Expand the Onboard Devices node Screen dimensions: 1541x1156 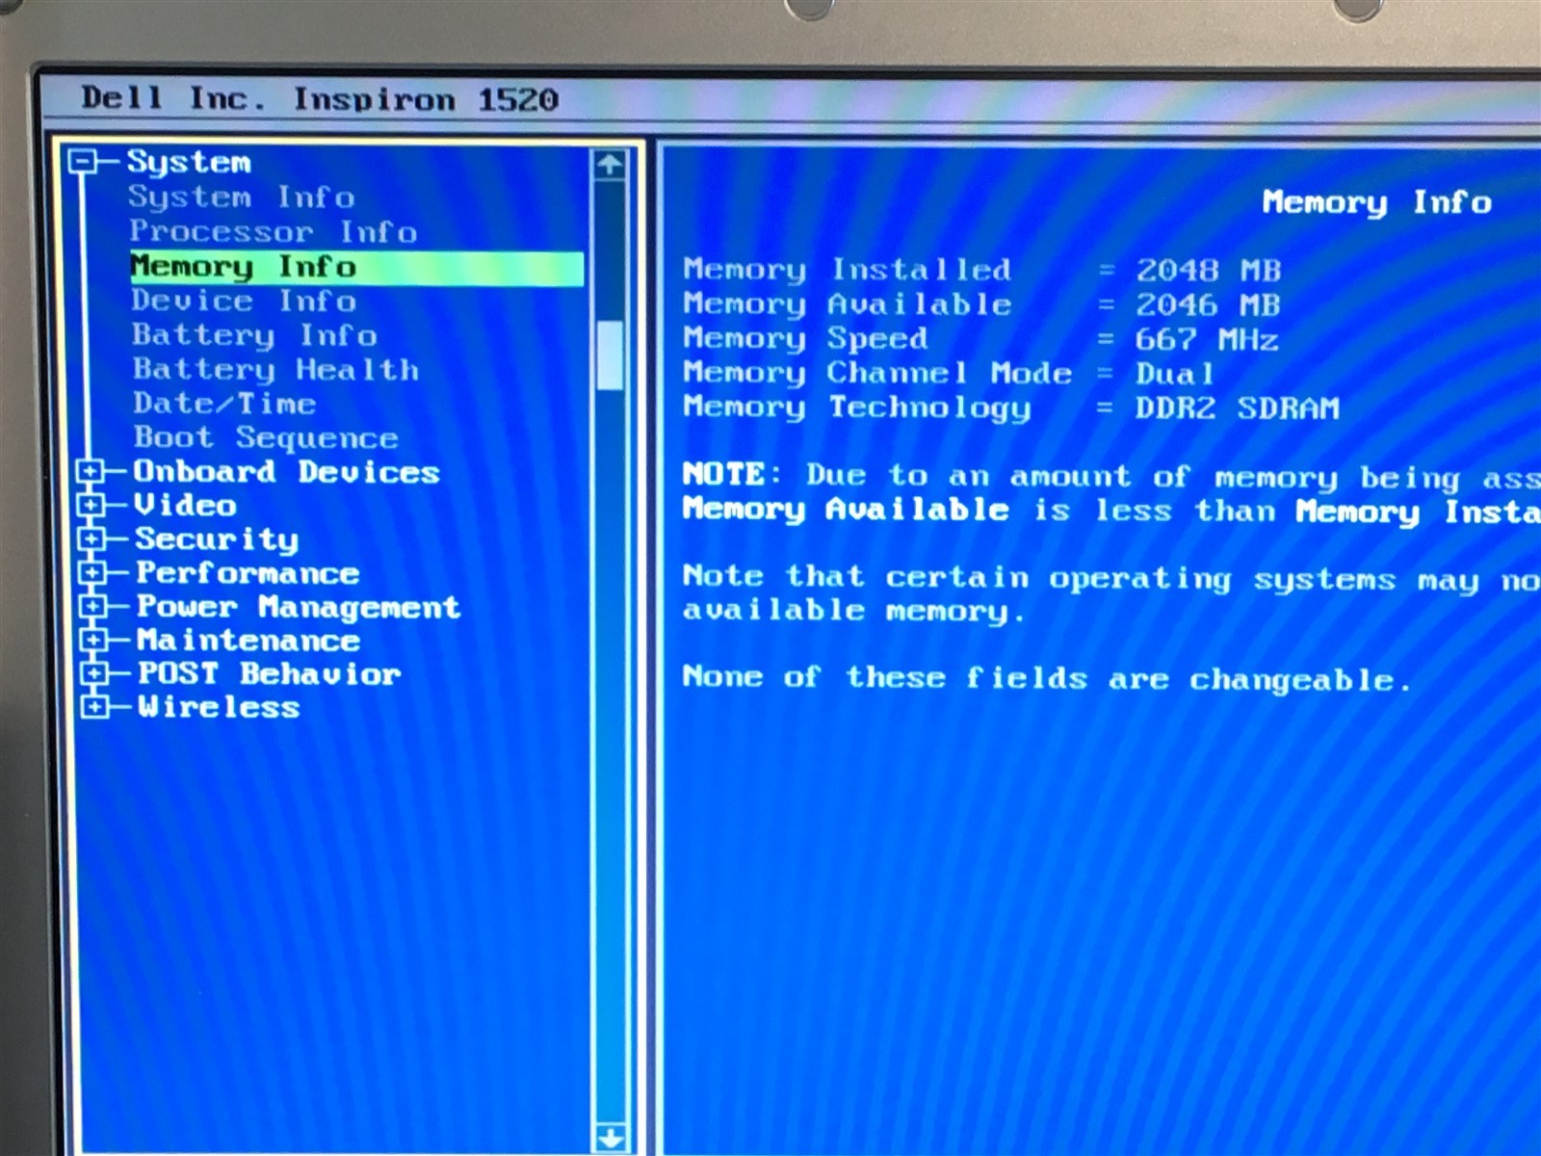coord(91,471)
